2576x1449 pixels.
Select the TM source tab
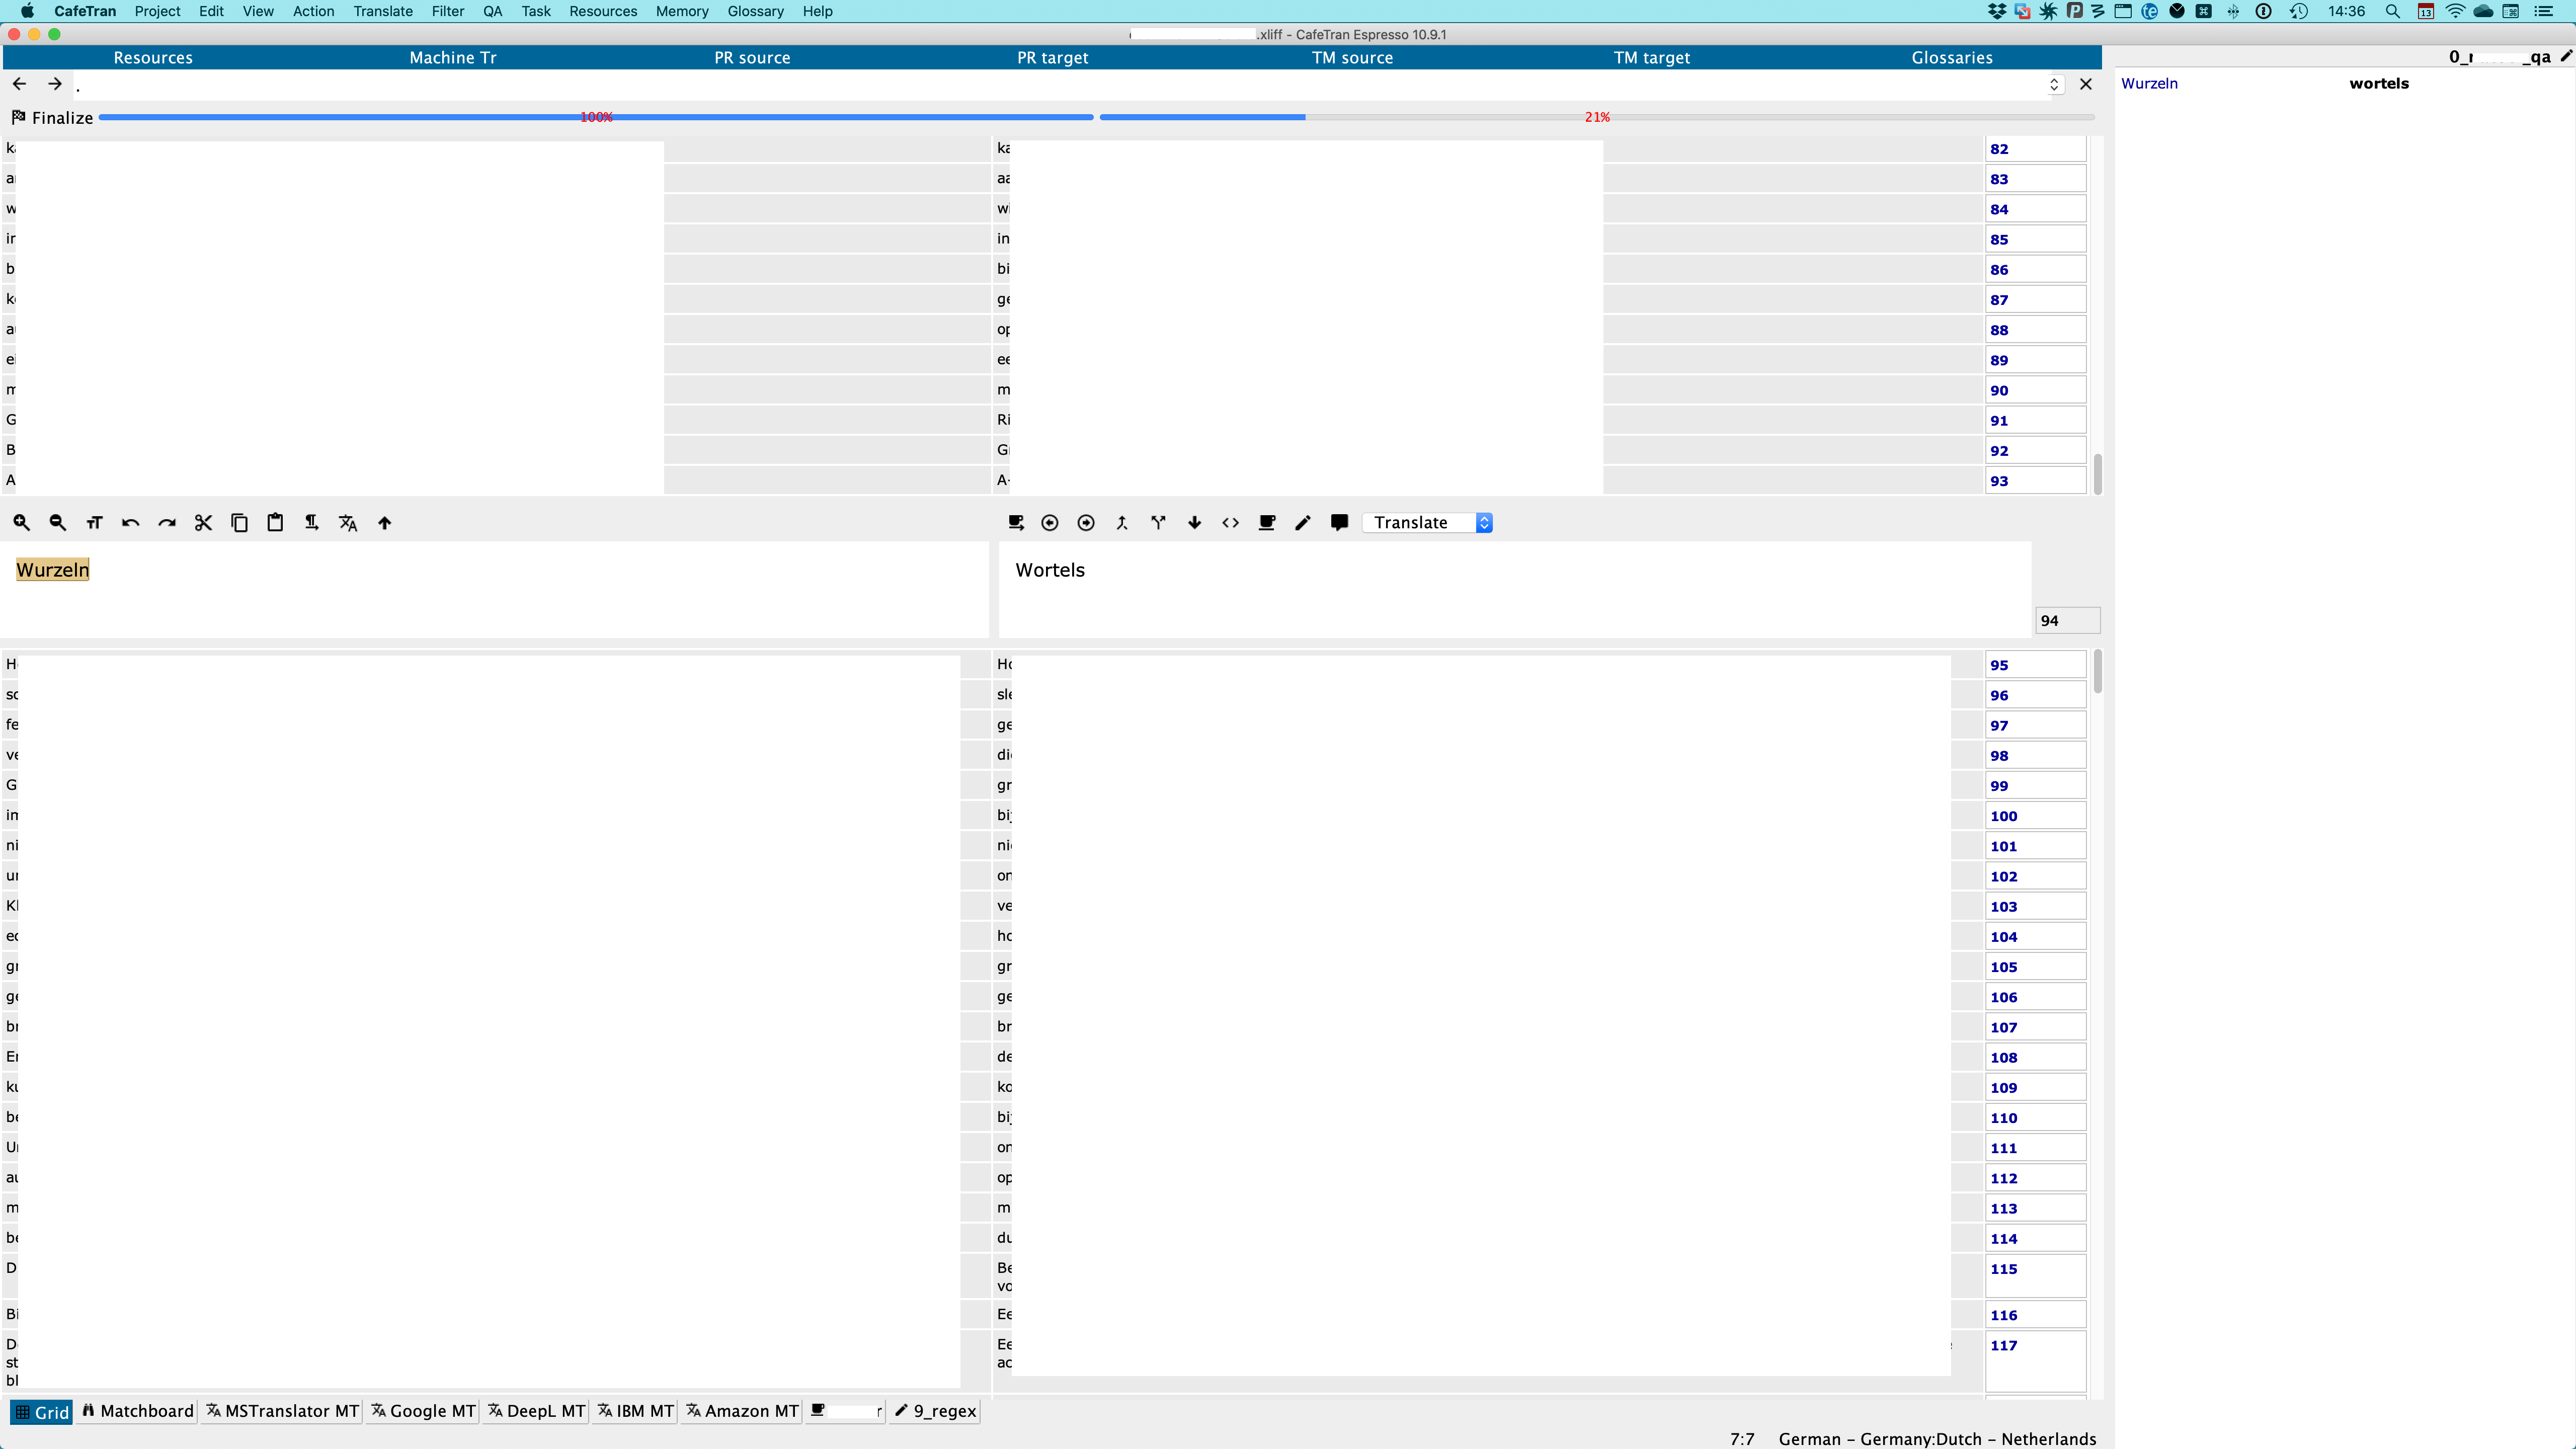pos(1352,57)
